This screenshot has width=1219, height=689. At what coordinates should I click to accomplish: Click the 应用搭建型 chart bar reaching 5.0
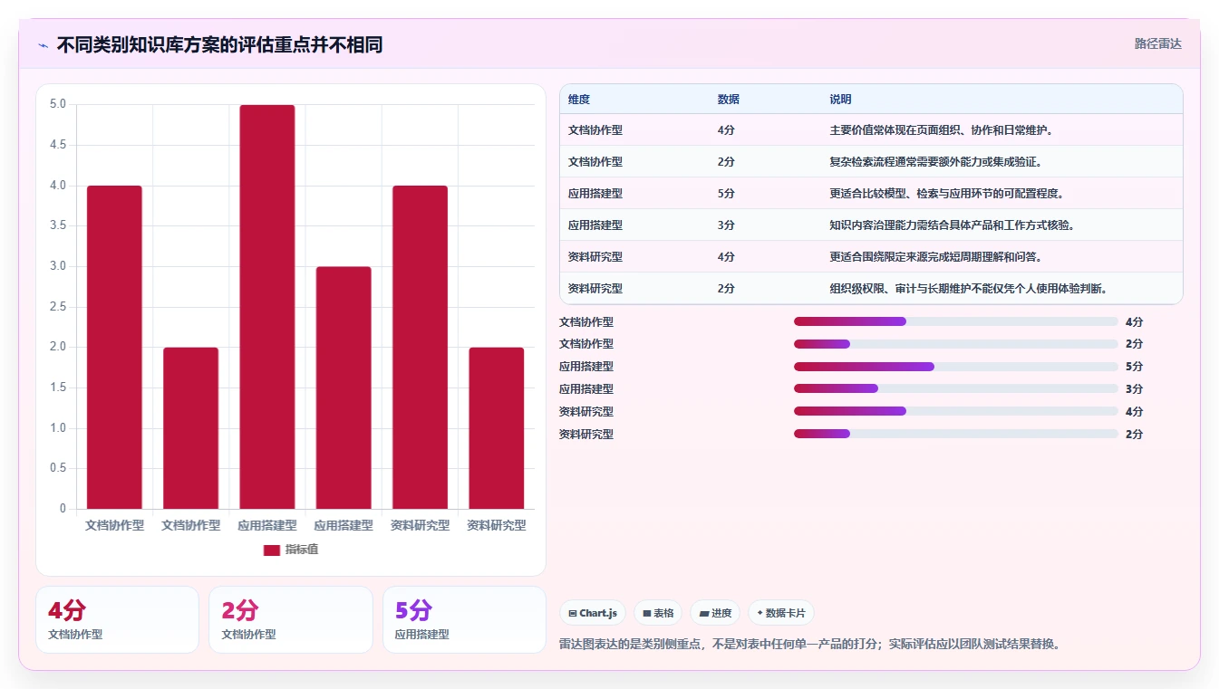coord(267,307)
